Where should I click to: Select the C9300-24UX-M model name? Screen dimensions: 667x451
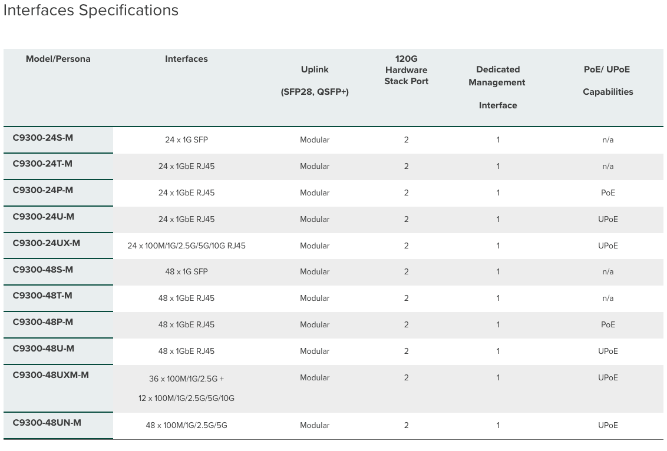[x=47, y=243]
